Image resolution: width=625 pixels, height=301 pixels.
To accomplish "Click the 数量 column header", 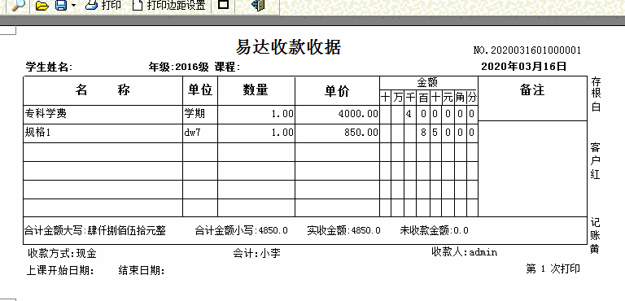I will [x=256, y=90].
